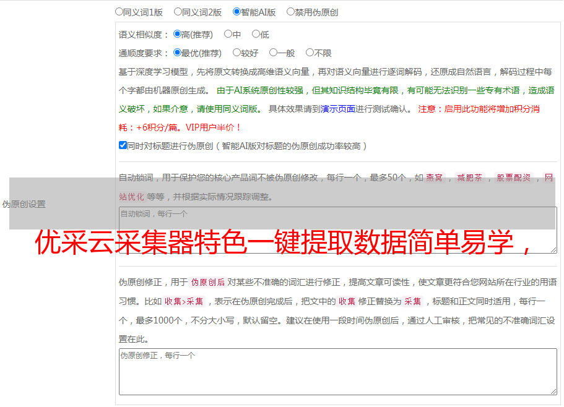The height and width of the screenshot is (407, 564).
Task: Click the 收集>采集 example tag
Action: [184, 301]
